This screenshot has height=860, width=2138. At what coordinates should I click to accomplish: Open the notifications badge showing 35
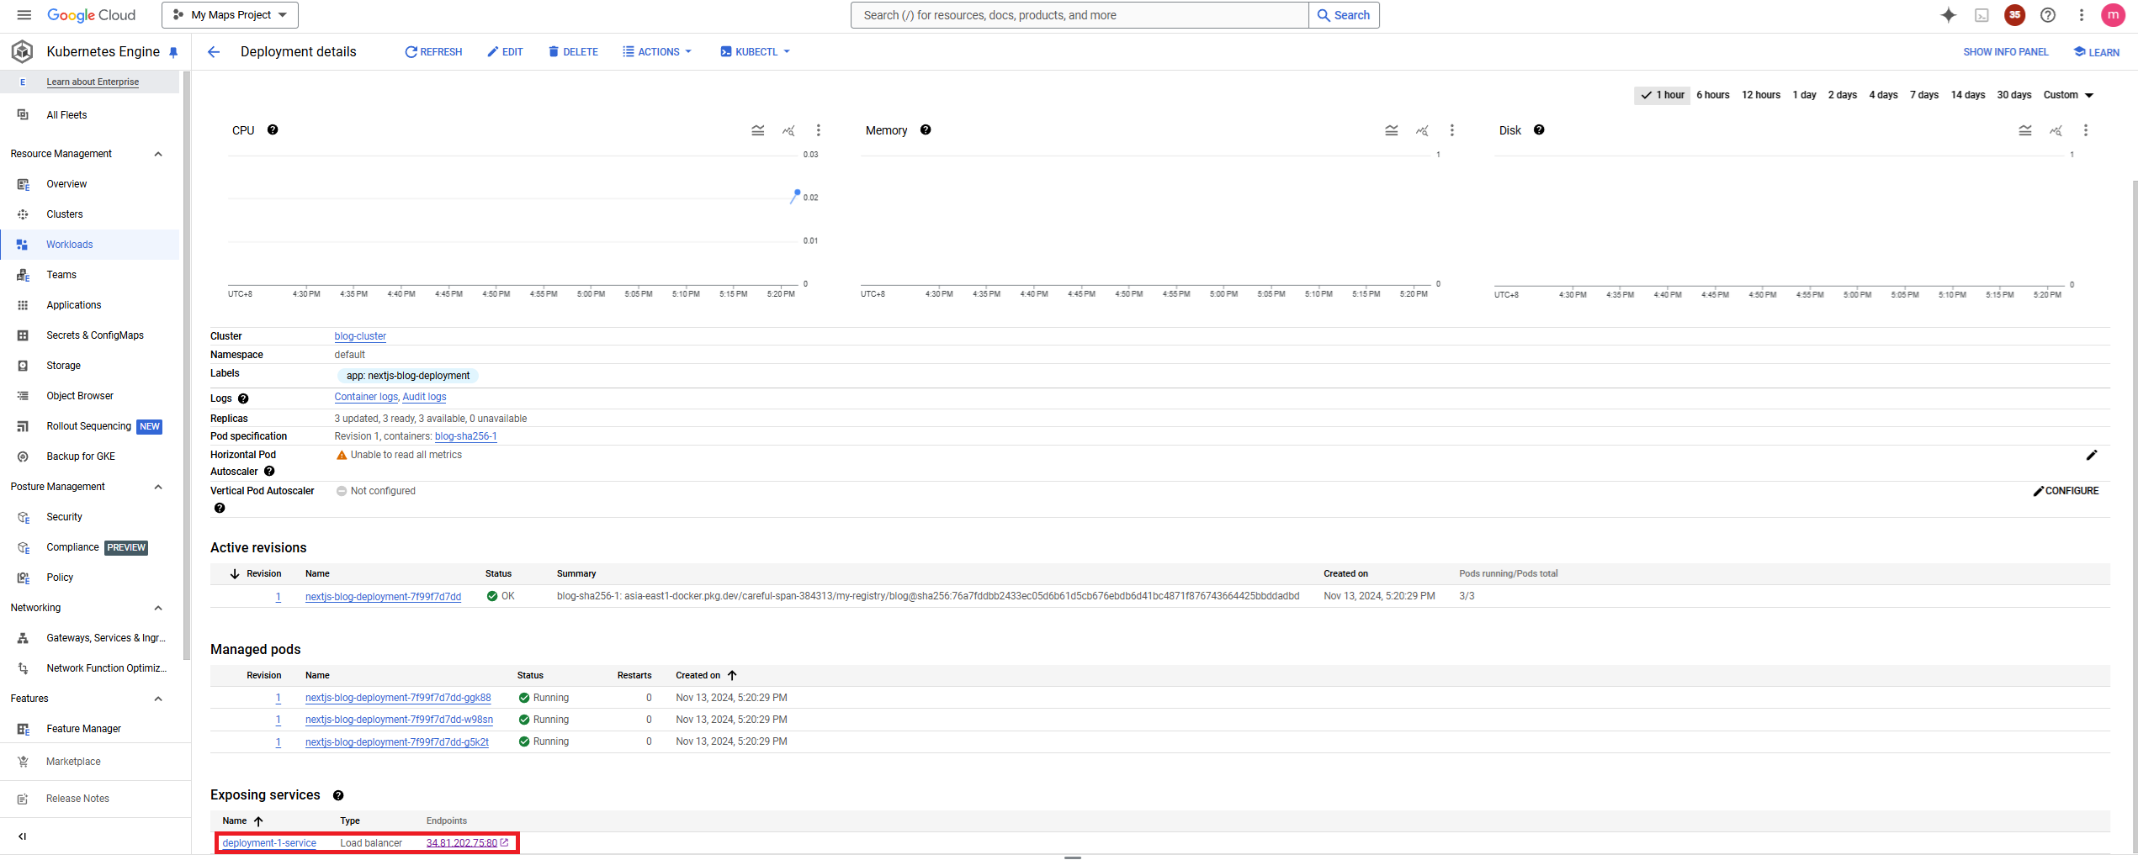(2014, 15)
